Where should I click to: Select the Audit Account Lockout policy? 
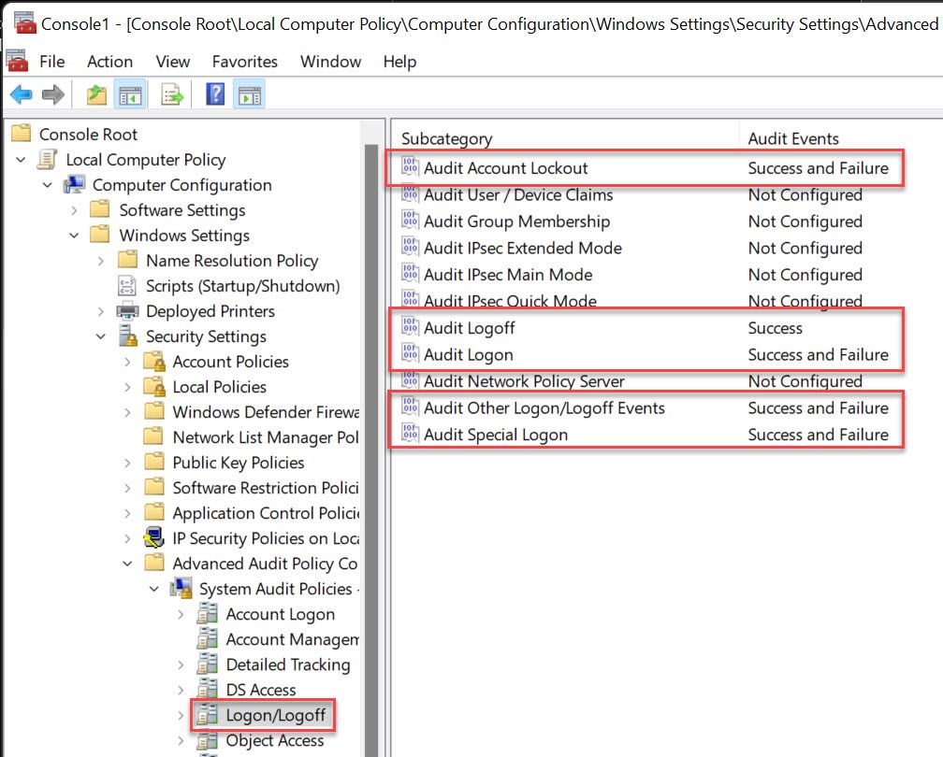507,168
